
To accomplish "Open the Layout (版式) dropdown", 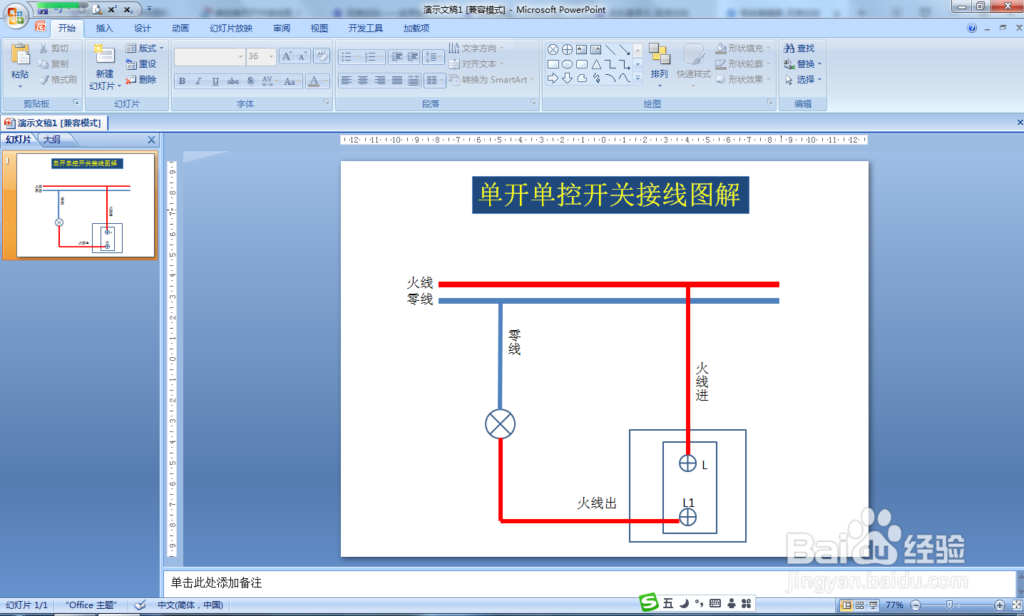I will click(x=145, y=48).
